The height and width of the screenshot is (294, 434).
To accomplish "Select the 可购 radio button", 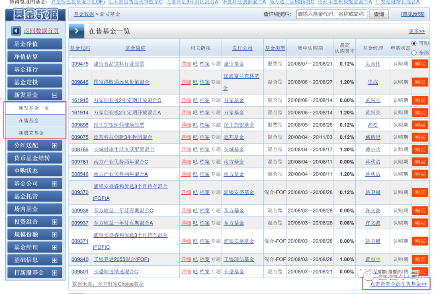I will [414, 43].
